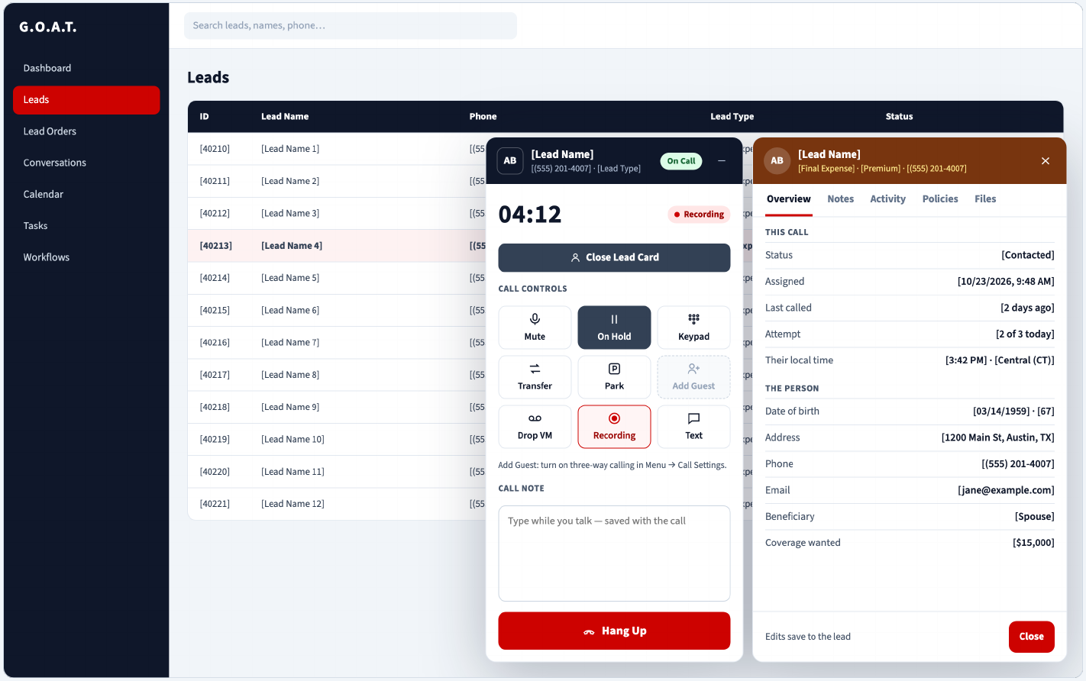
Task: Click the red Close button in lead card
Action: click(1031, 637)
